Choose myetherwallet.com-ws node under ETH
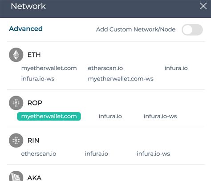 pos(121,79)
